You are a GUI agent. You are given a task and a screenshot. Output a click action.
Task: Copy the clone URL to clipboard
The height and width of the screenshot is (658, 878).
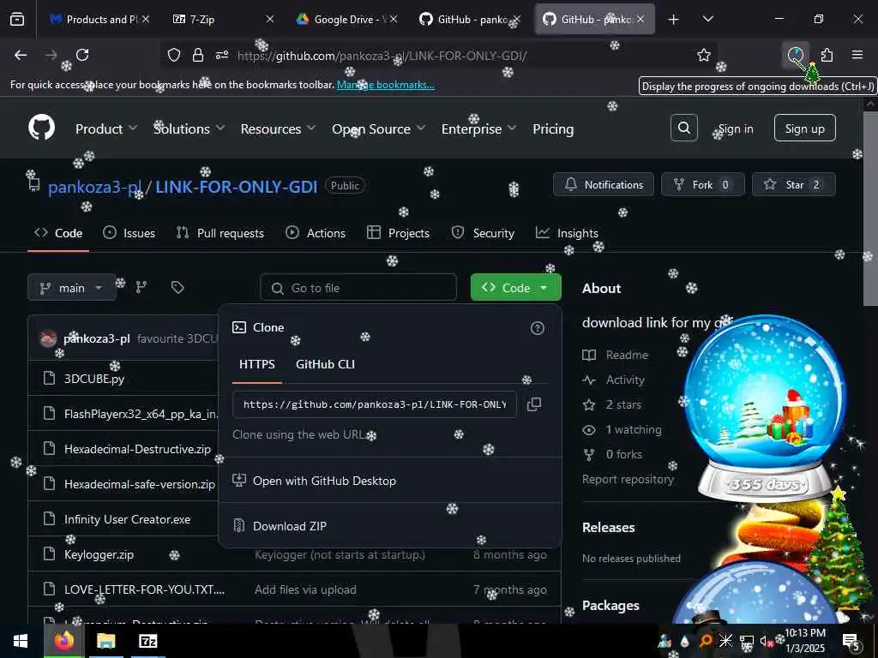534,404
